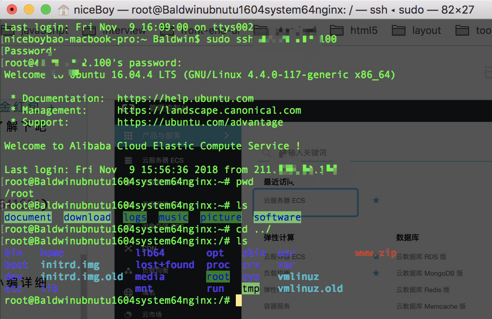Click the 'document' directory in ls output
492x319 pixels.
[28, 217]
